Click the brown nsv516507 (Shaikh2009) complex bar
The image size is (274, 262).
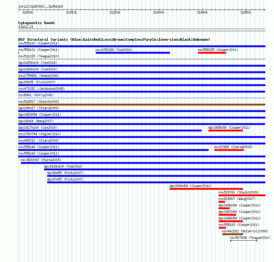[142, 105]
